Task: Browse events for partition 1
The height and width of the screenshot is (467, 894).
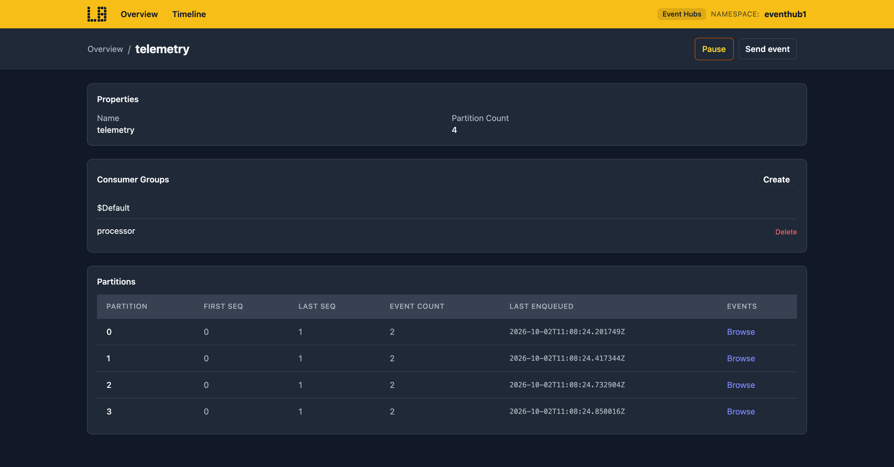Action: pos(741,359)
